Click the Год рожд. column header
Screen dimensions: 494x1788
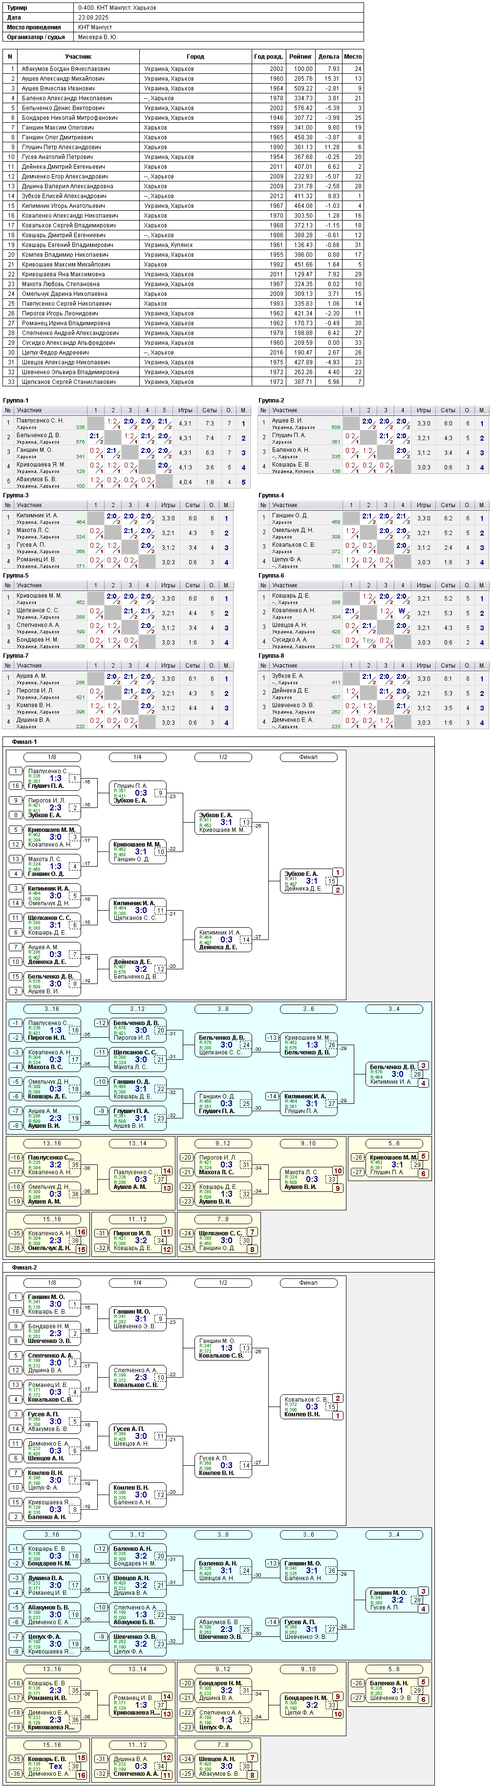coord(269,56)
